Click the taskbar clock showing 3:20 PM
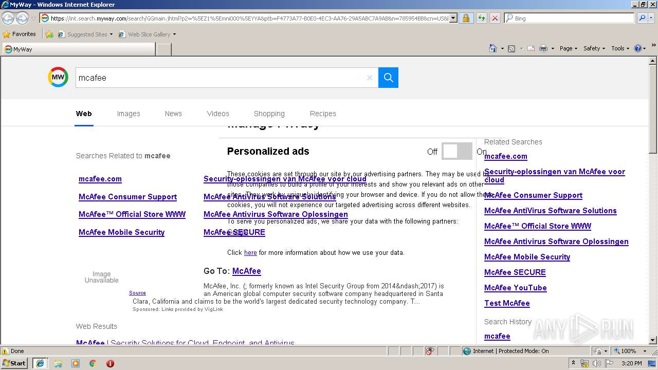The width and height of the screenshot is (658, 370). [632, 363]
